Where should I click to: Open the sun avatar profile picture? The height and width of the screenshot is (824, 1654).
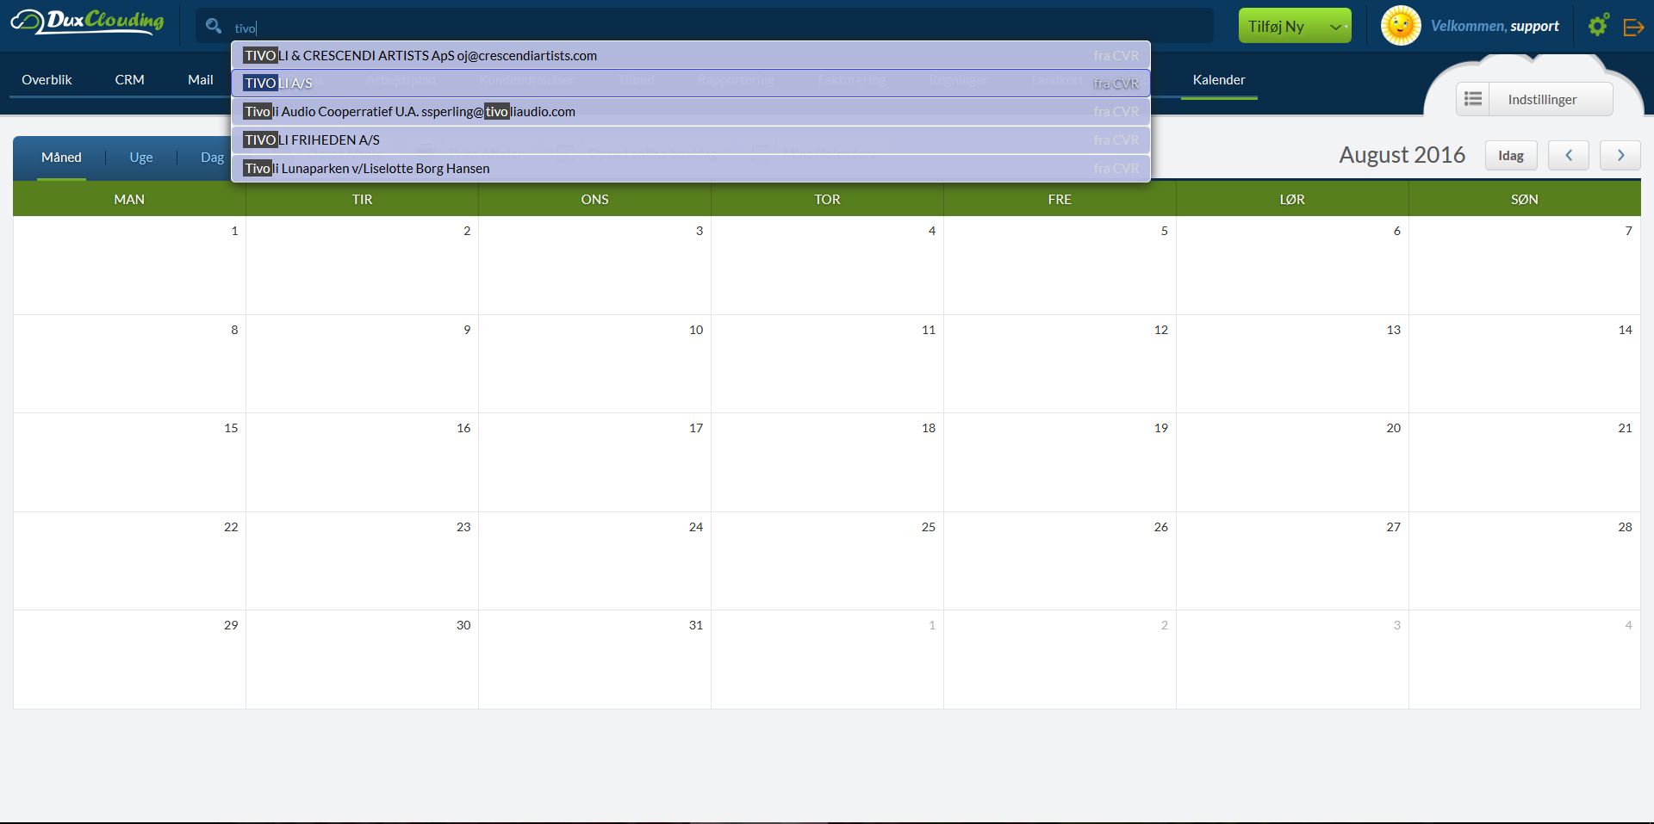click(1401, 26)
